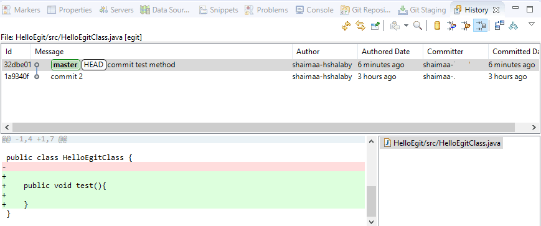Click the commit table horizontal scrollbar thumb
The image size is (541, 226).
click(263, 127)
